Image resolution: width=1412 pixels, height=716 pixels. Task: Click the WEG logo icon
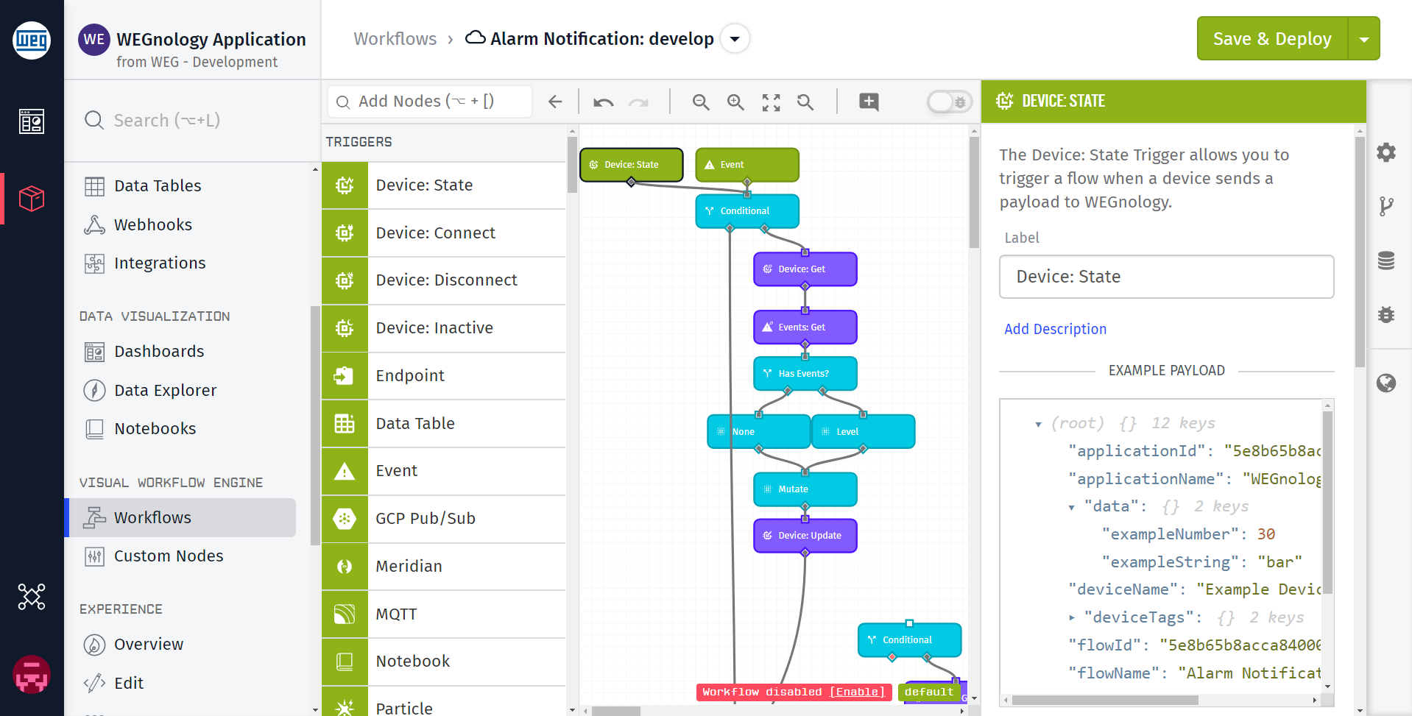[32, 40]
